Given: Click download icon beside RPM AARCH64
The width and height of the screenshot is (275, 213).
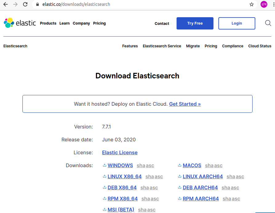Looking at the screenshot, I should [180, 198].
